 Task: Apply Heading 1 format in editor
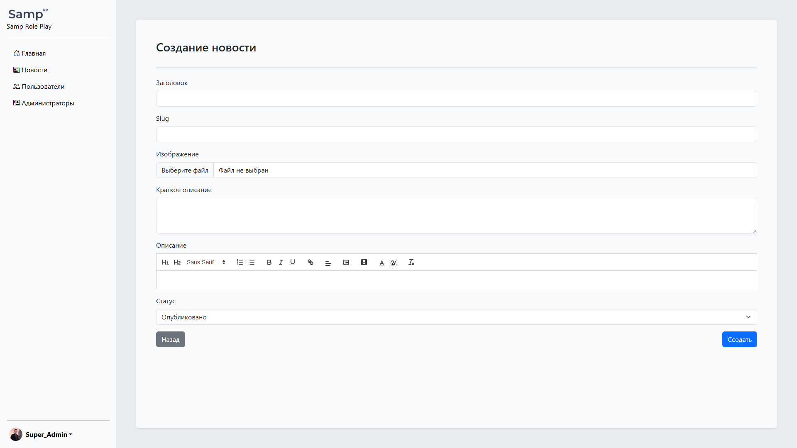pyautogui.click(x=165, y=262)
